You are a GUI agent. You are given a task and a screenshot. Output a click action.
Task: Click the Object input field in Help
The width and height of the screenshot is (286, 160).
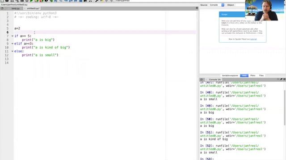(240, 5)
